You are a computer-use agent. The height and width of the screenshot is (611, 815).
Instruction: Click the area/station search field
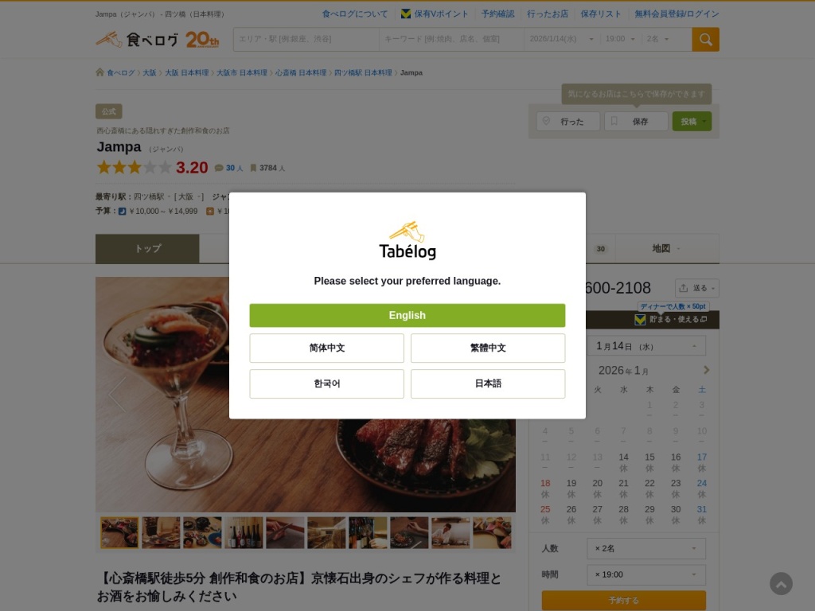(x=306, y=39)
